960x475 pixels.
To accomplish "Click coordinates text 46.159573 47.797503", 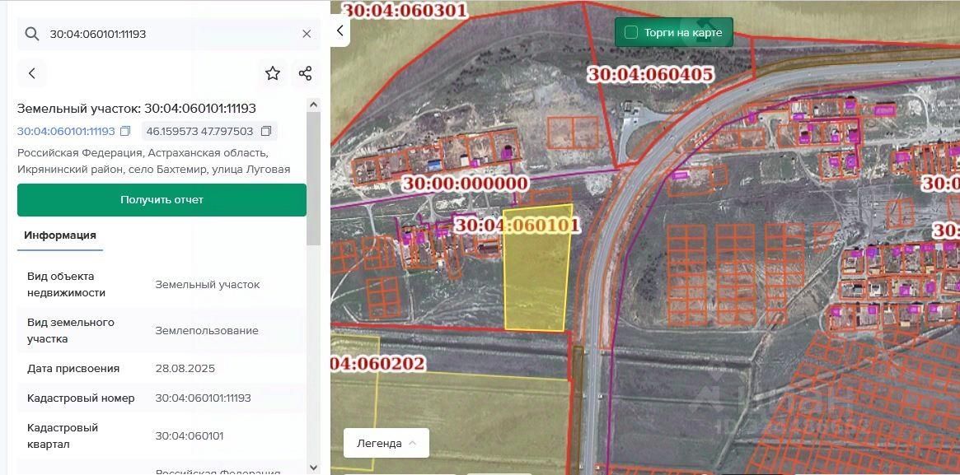I will pos(199,132).
